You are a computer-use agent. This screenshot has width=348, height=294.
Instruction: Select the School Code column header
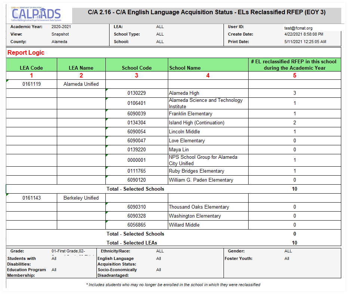pyautogui.click(x=137, y=68)
